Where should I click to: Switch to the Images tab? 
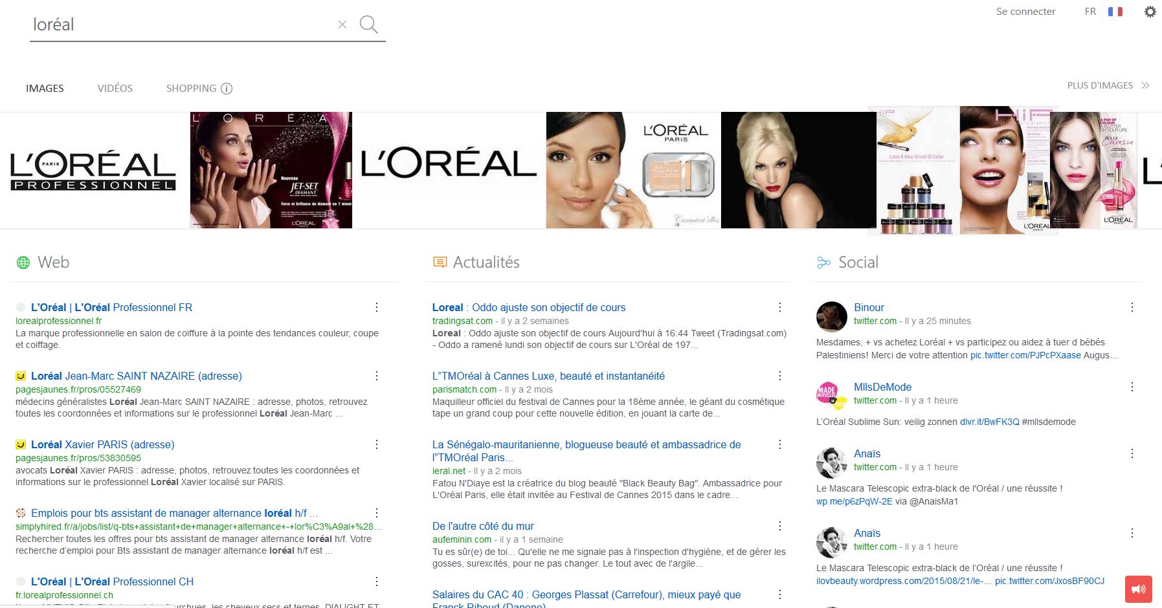[x=45, y=89]
